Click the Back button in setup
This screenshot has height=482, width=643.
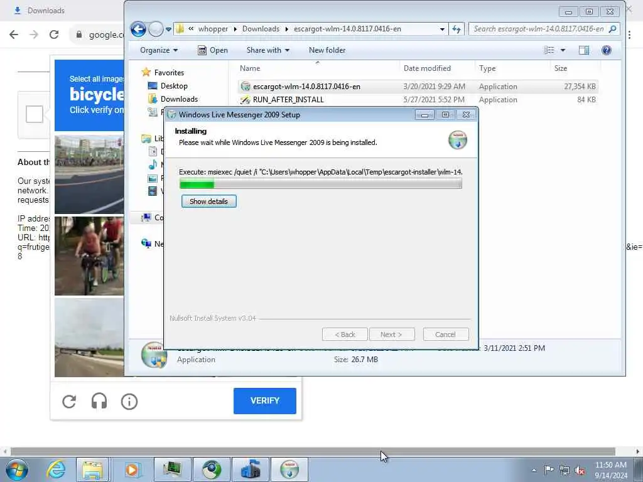[x=345, y=335]
